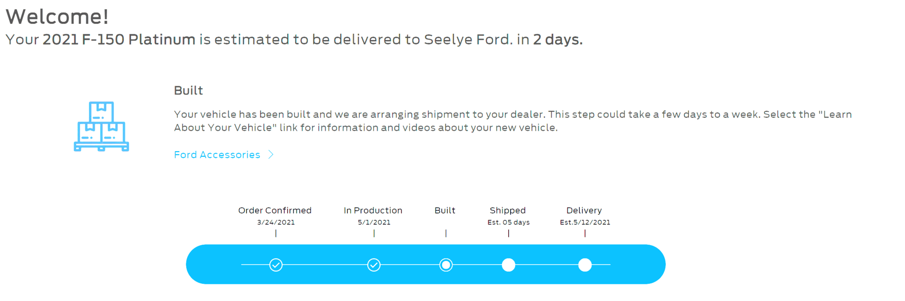Click the Est. 05 days shipping estimate
905x301 pixels.
point(508,223)
